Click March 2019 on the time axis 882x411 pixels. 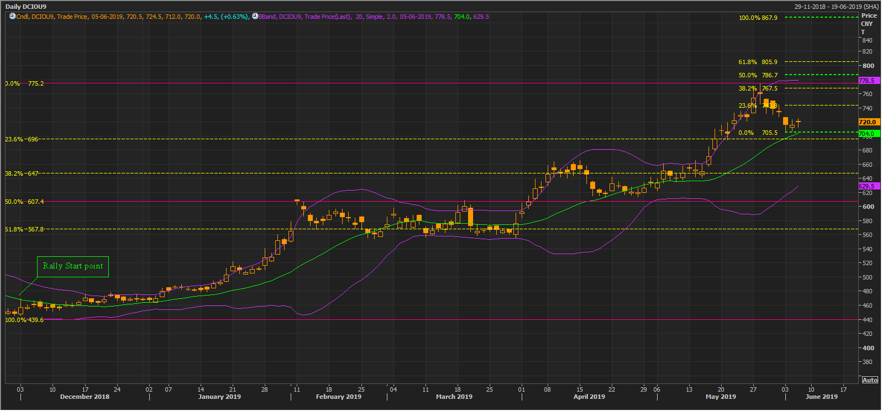click(x=454, y=397)
